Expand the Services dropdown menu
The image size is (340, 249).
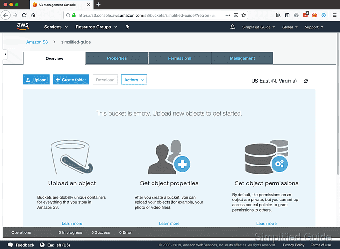[x=56, y=27]
